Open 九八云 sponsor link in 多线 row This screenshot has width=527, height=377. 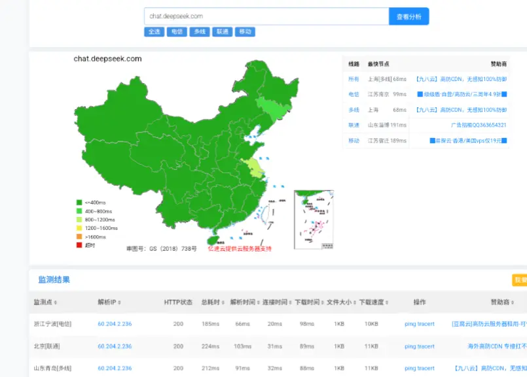pos(461,110)
